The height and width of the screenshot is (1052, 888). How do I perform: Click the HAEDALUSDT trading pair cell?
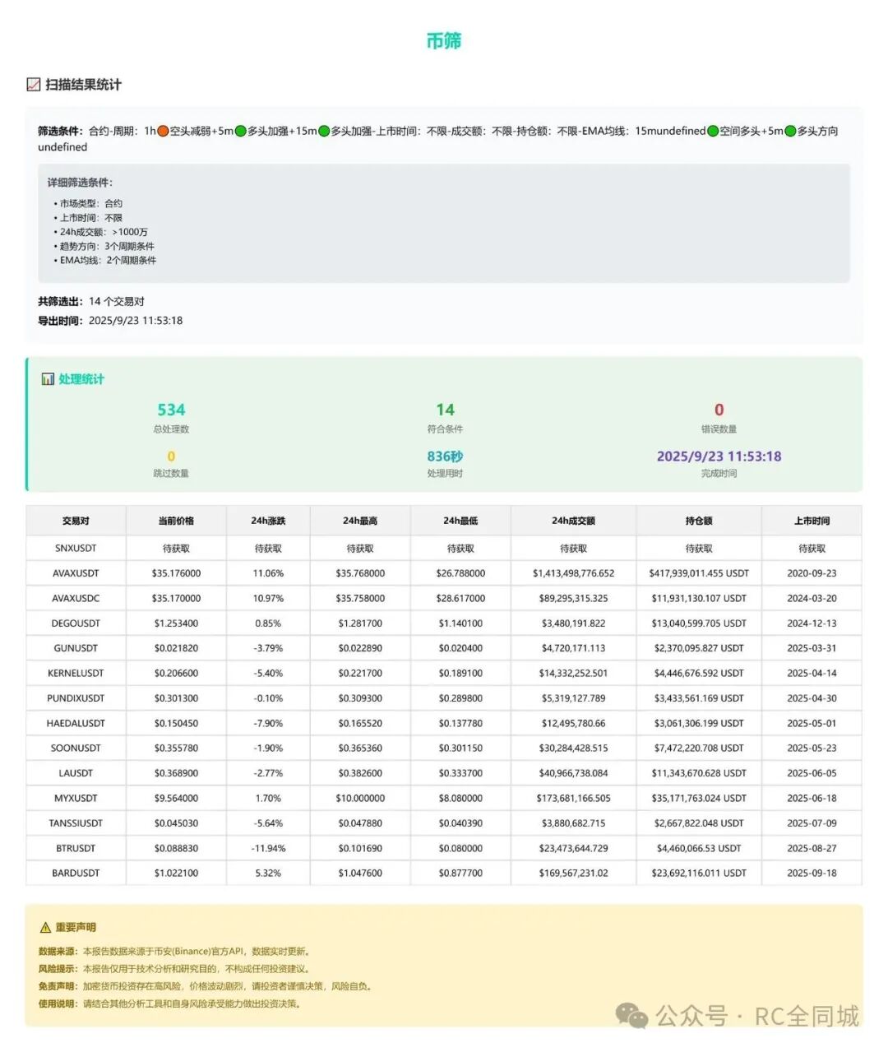76,724
